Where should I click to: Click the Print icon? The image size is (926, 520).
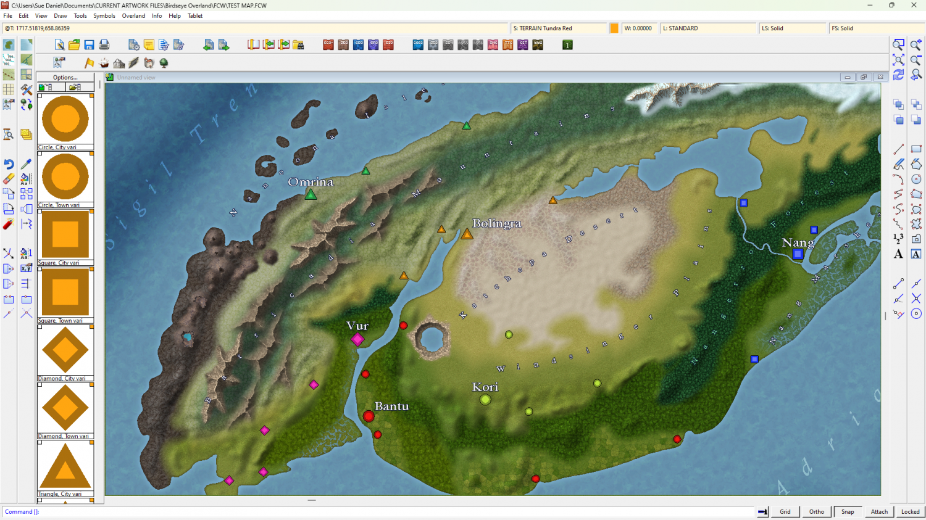[x=104, y=44]
